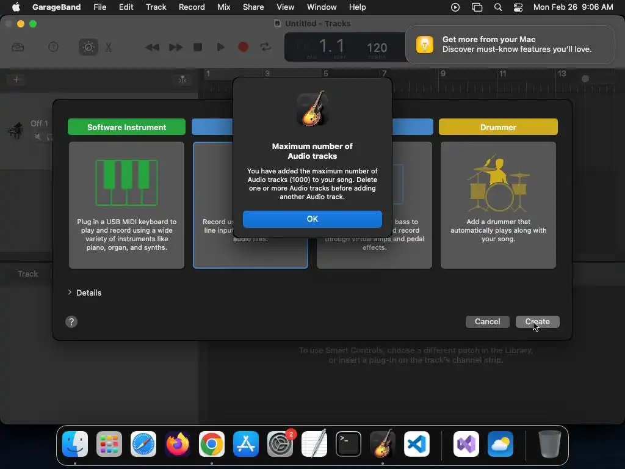Click the Create button
Viewport: 625px width, 469px height.
point(537,321)
